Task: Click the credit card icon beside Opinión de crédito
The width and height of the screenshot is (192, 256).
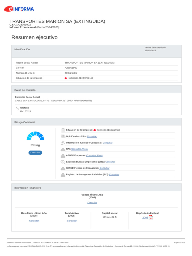Action: pyautogui.click(x=63, y=136)
